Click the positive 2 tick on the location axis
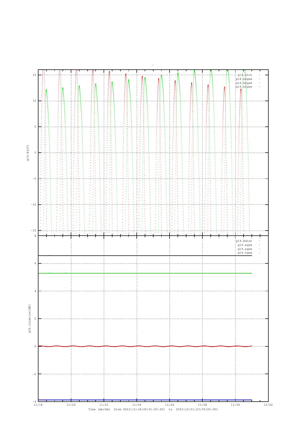Viewport: 302px width, 427px height. [x=35, y=319]
